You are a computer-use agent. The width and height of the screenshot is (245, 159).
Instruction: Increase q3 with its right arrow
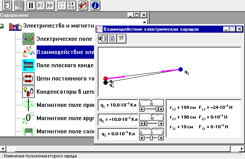[x=161, y=138]
